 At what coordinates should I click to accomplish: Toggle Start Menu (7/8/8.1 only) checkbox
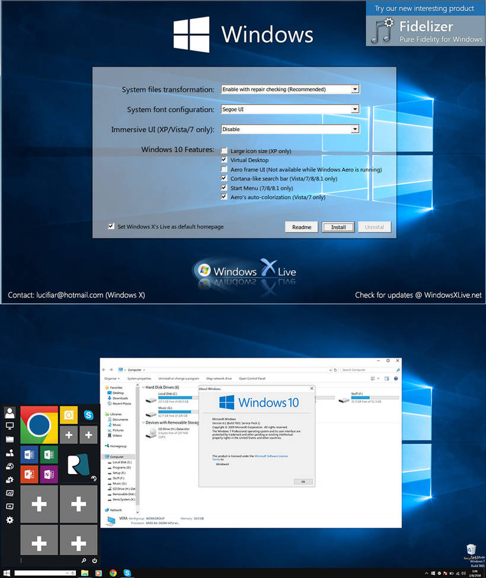[x=224, y=188]
